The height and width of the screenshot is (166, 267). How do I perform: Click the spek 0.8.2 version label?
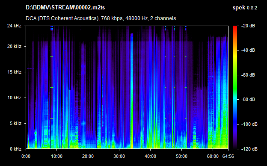point(245,8)
